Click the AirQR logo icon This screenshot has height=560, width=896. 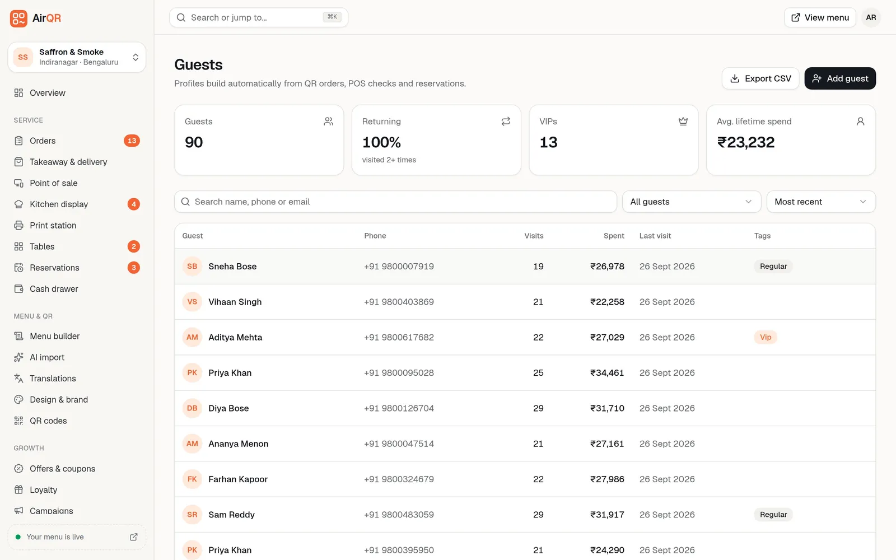coord(18,18)
